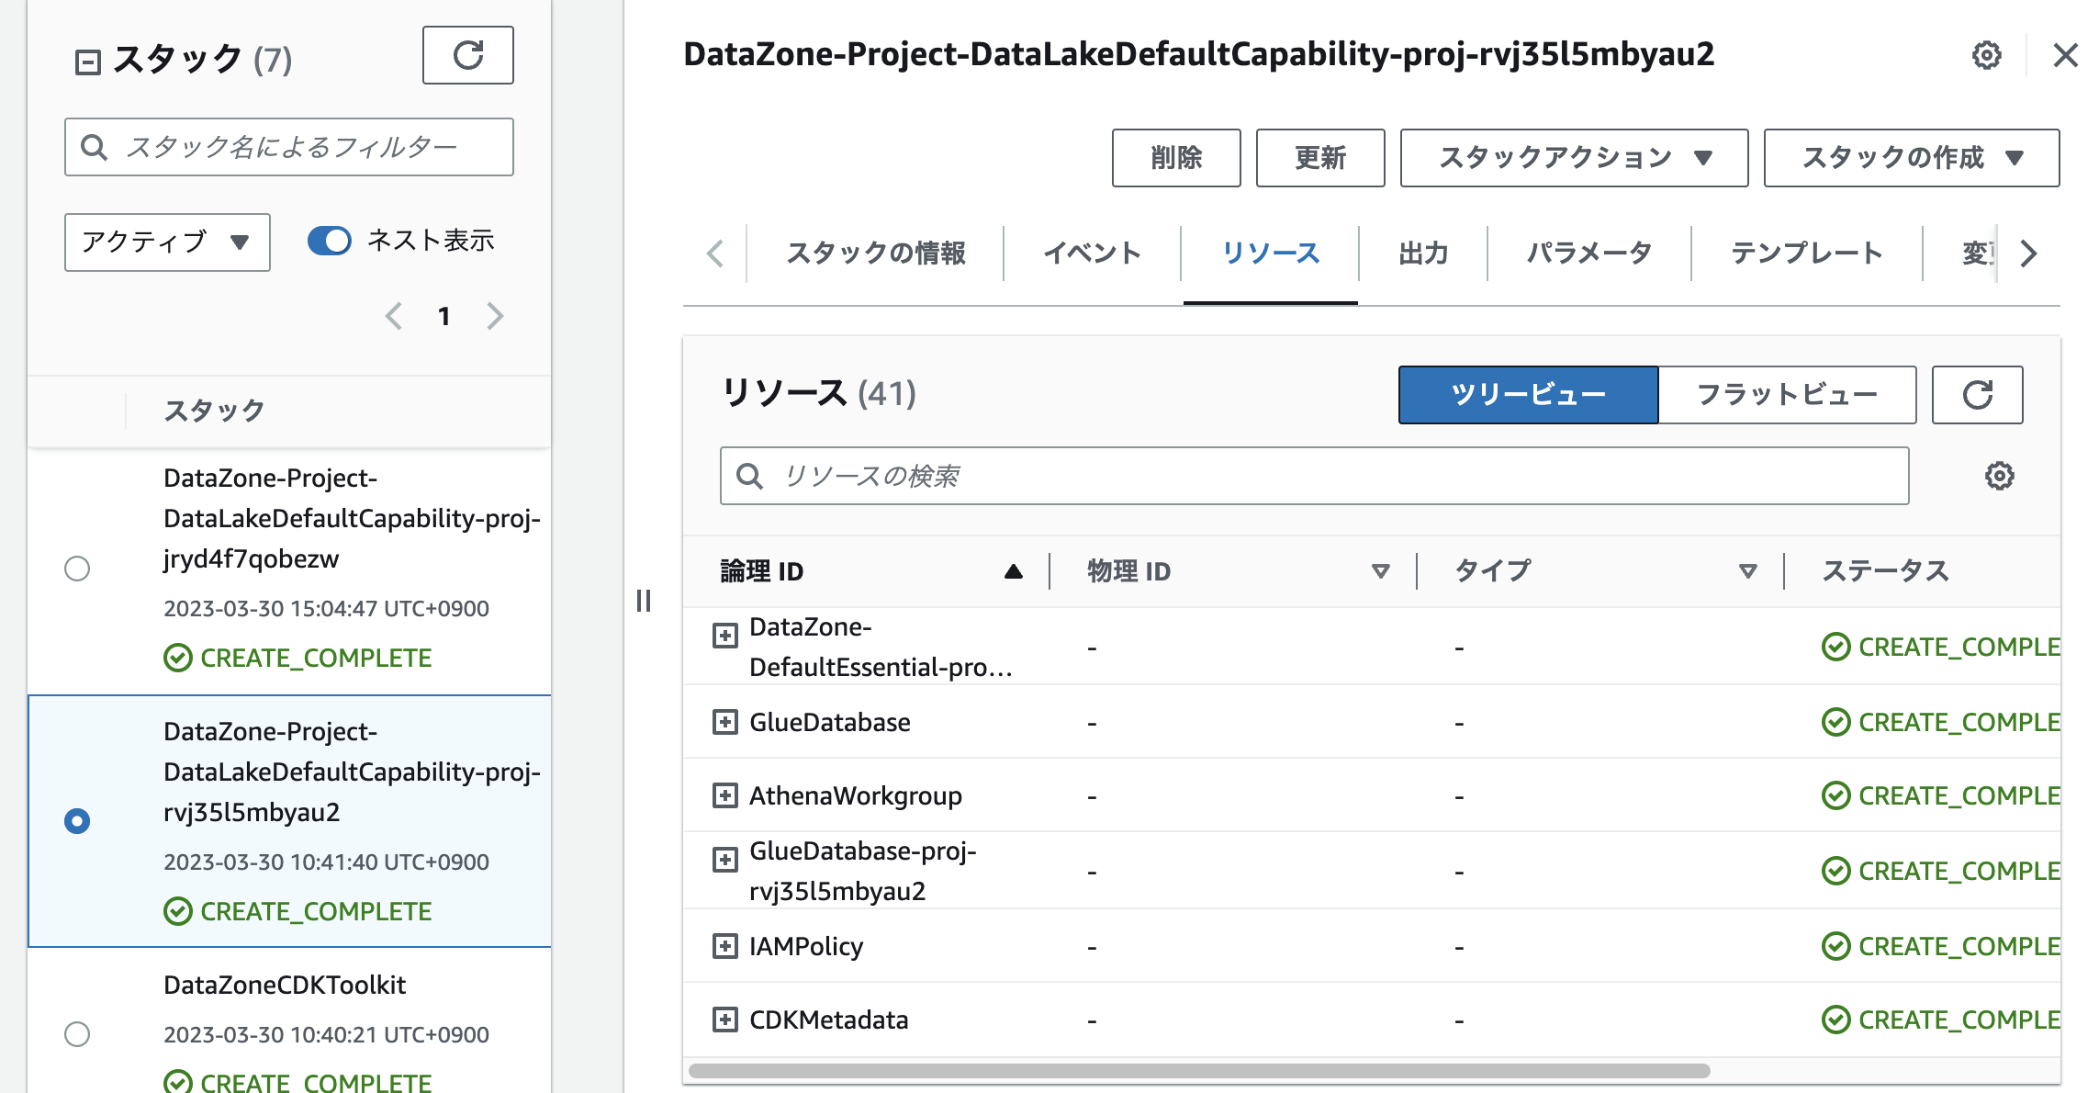Open the スタックアクション dropdown
This screenshot has height=1093, width=2099.
(1574, 158)
